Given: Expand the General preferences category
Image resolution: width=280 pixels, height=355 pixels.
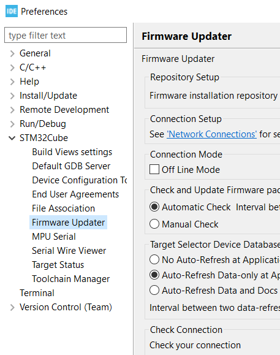Looking at the screenshot, I should [x=12, y=54].
